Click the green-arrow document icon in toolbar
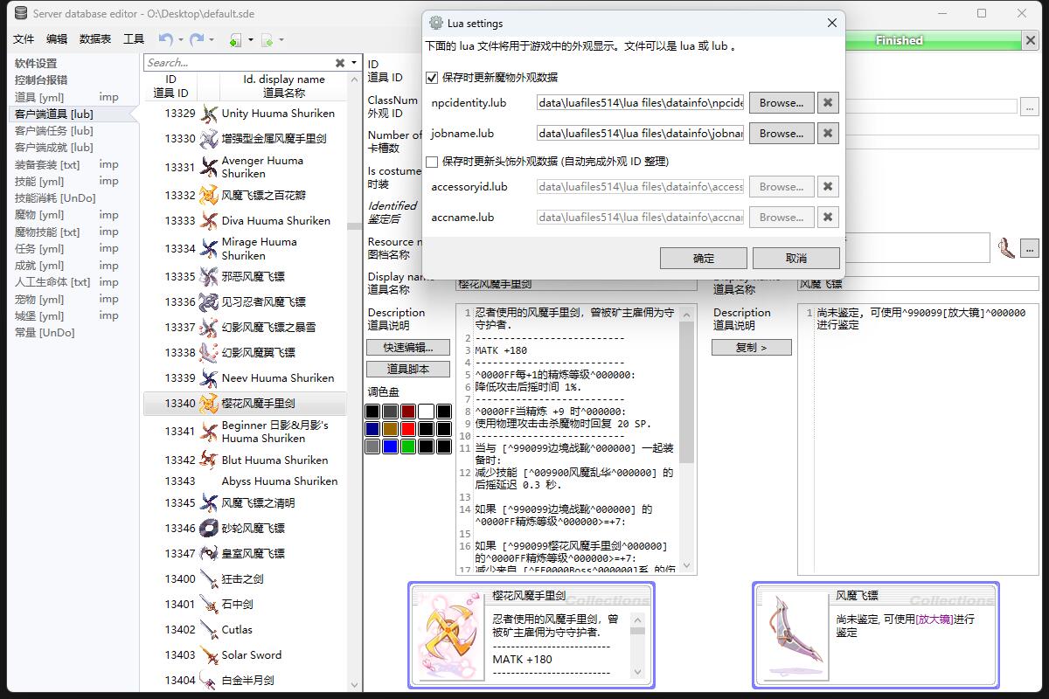The height and width of the screenshot is (699, 1049). [x=234, y=39]
